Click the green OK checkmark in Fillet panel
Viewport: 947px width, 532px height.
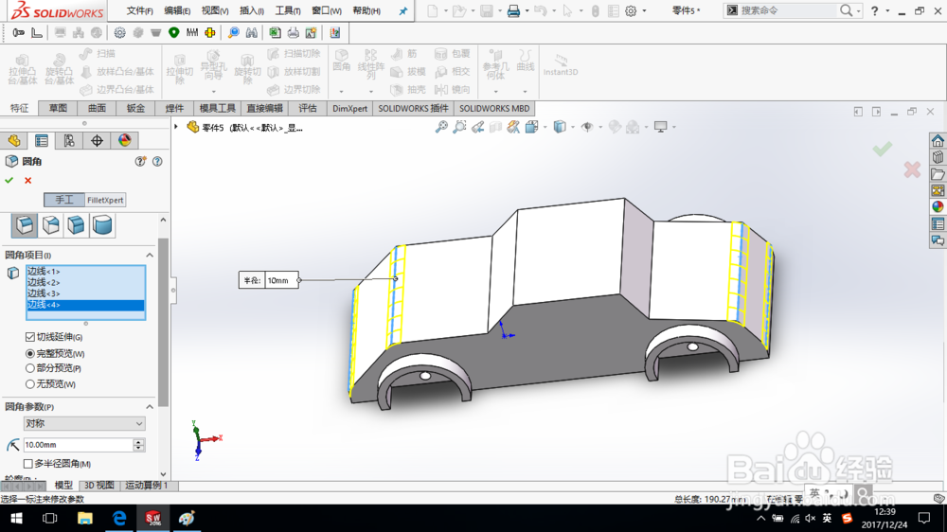[9, 180]
